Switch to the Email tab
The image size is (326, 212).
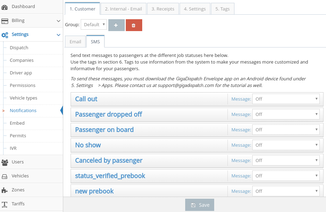point(75,42)
